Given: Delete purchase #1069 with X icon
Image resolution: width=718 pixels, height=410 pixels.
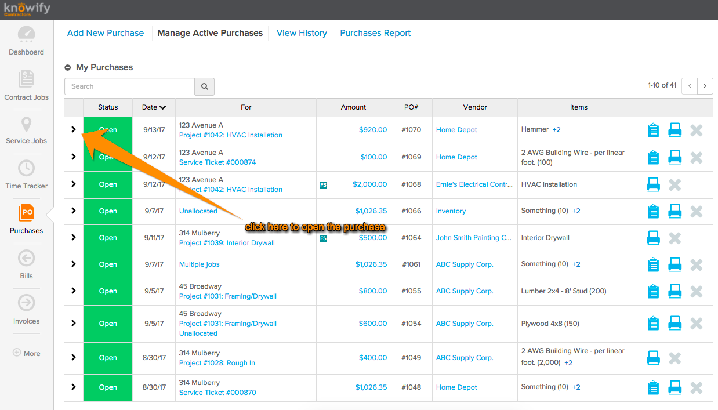Looking at the screenshot, I should tap(697, 157).
